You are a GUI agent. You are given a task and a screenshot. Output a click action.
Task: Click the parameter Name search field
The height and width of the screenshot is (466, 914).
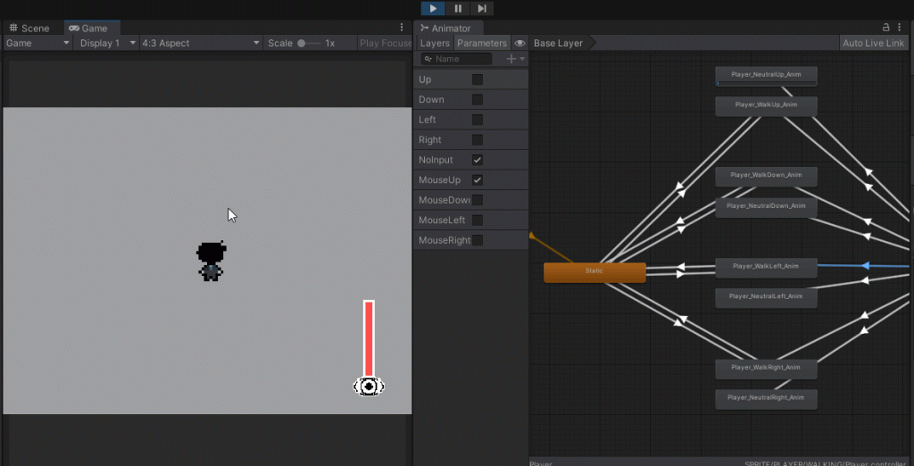pos(456,59)
